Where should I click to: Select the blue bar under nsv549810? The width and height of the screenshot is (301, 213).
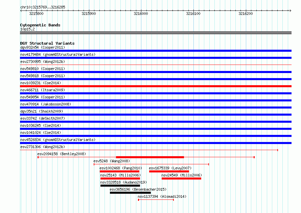156,72
